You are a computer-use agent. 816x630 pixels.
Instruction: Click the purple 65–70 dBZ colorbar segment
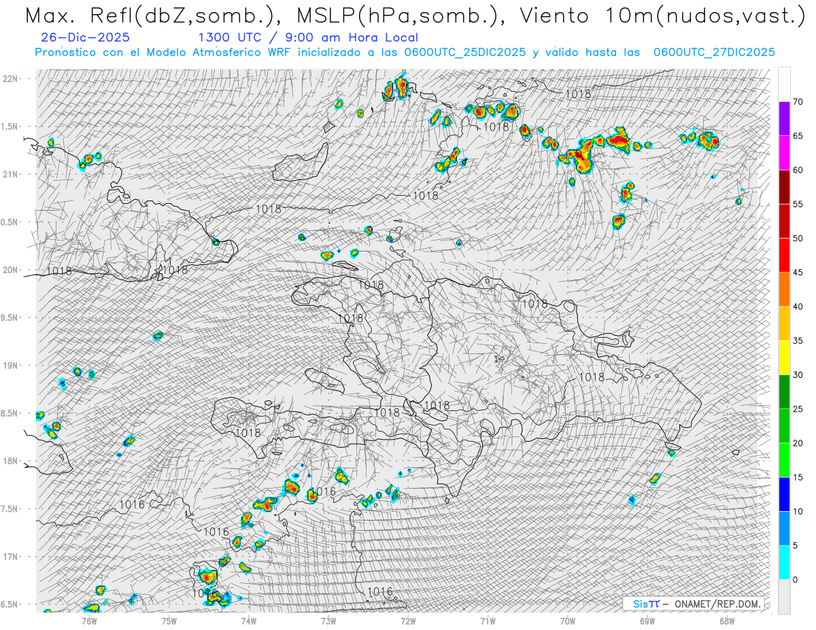(x=784, y=119)
